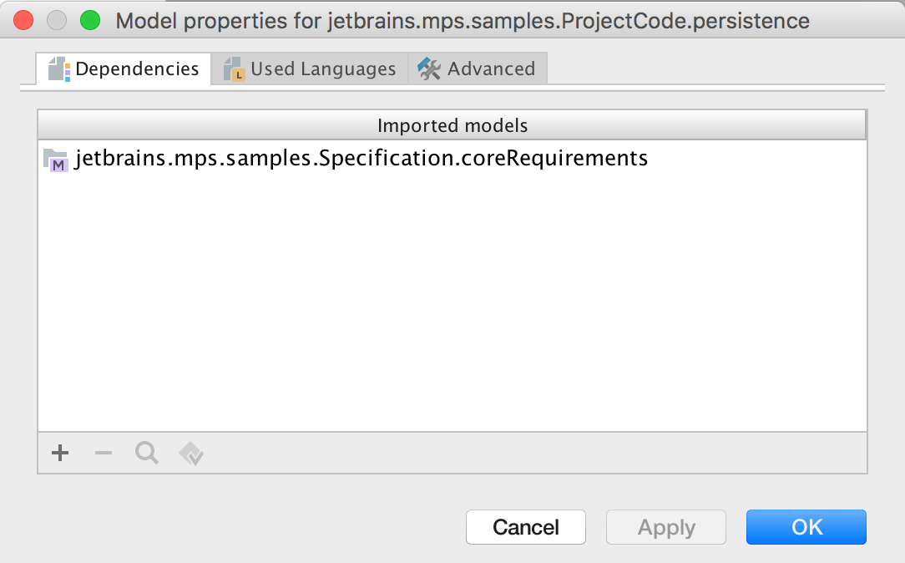Close the Model properties dialog window
Image resolution: width=905 pixels, height=563 pixels.
pos(23,20)
